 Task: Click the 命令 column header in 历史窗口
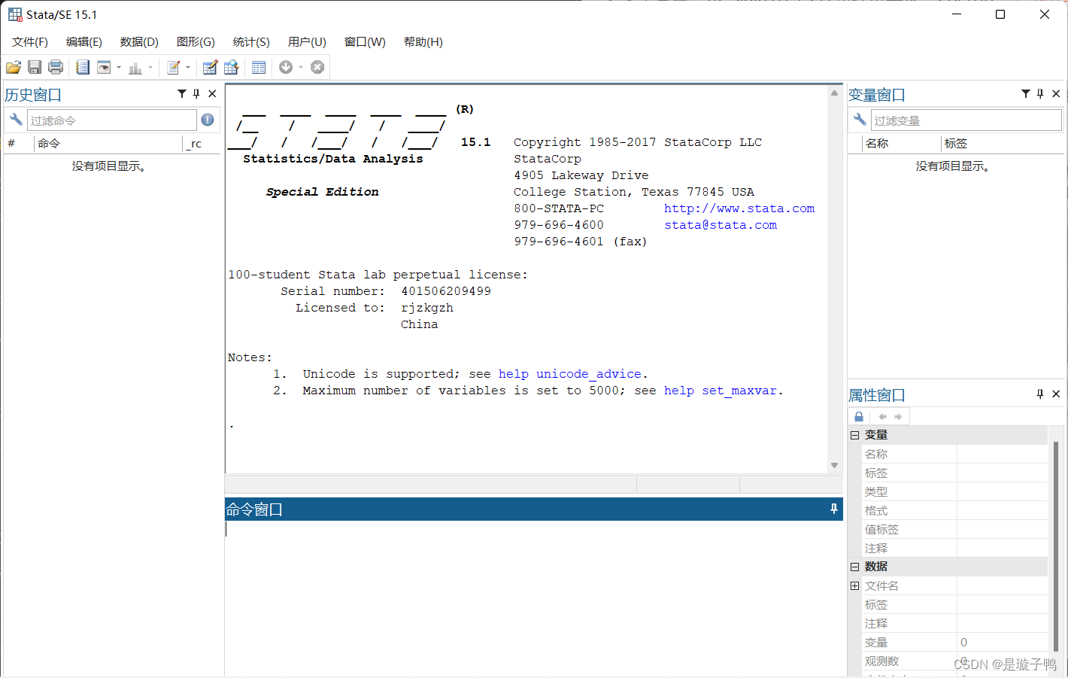pyautogui.click(x=108, y=143)
